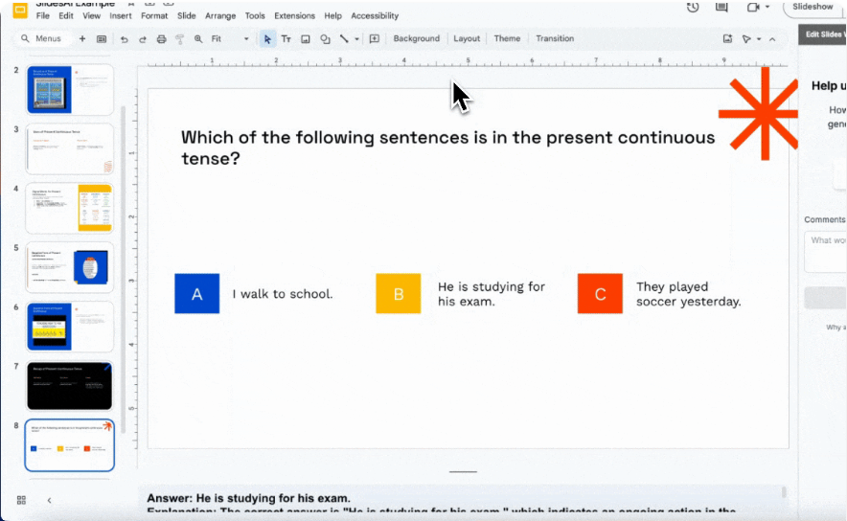This screenshot has width=847, height=521.
Task: Select the text box tool
Action: 286,39
